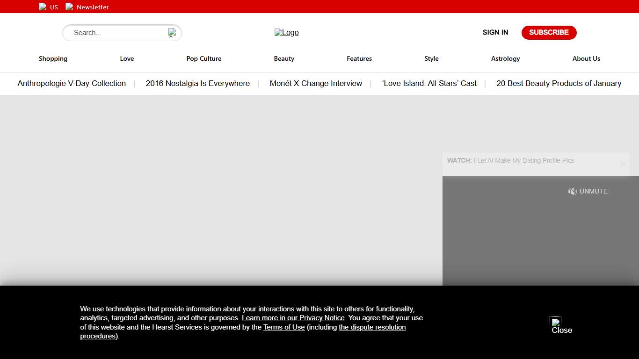This screenshot has height=359, width=639.
Task: Open the About Us menu
Action: [586, 58]
